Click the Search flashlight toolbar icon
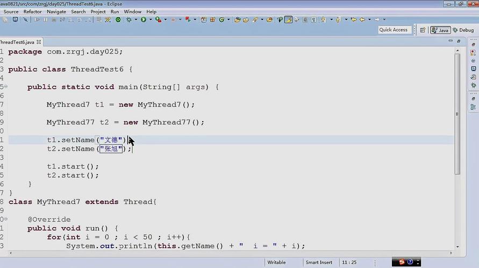The height and width of the screenshot is (268, 479). pyautogui.click(x=255, y=19)
